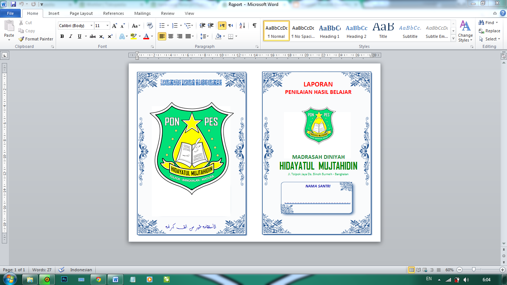Apply subscript formatting x₂
The height and width of the screenshot is (285, 507).
click(x=102, y=36)
